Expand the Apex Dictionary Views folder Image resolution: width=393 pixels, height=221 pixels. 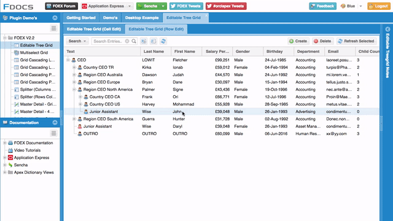coord(5,173)
